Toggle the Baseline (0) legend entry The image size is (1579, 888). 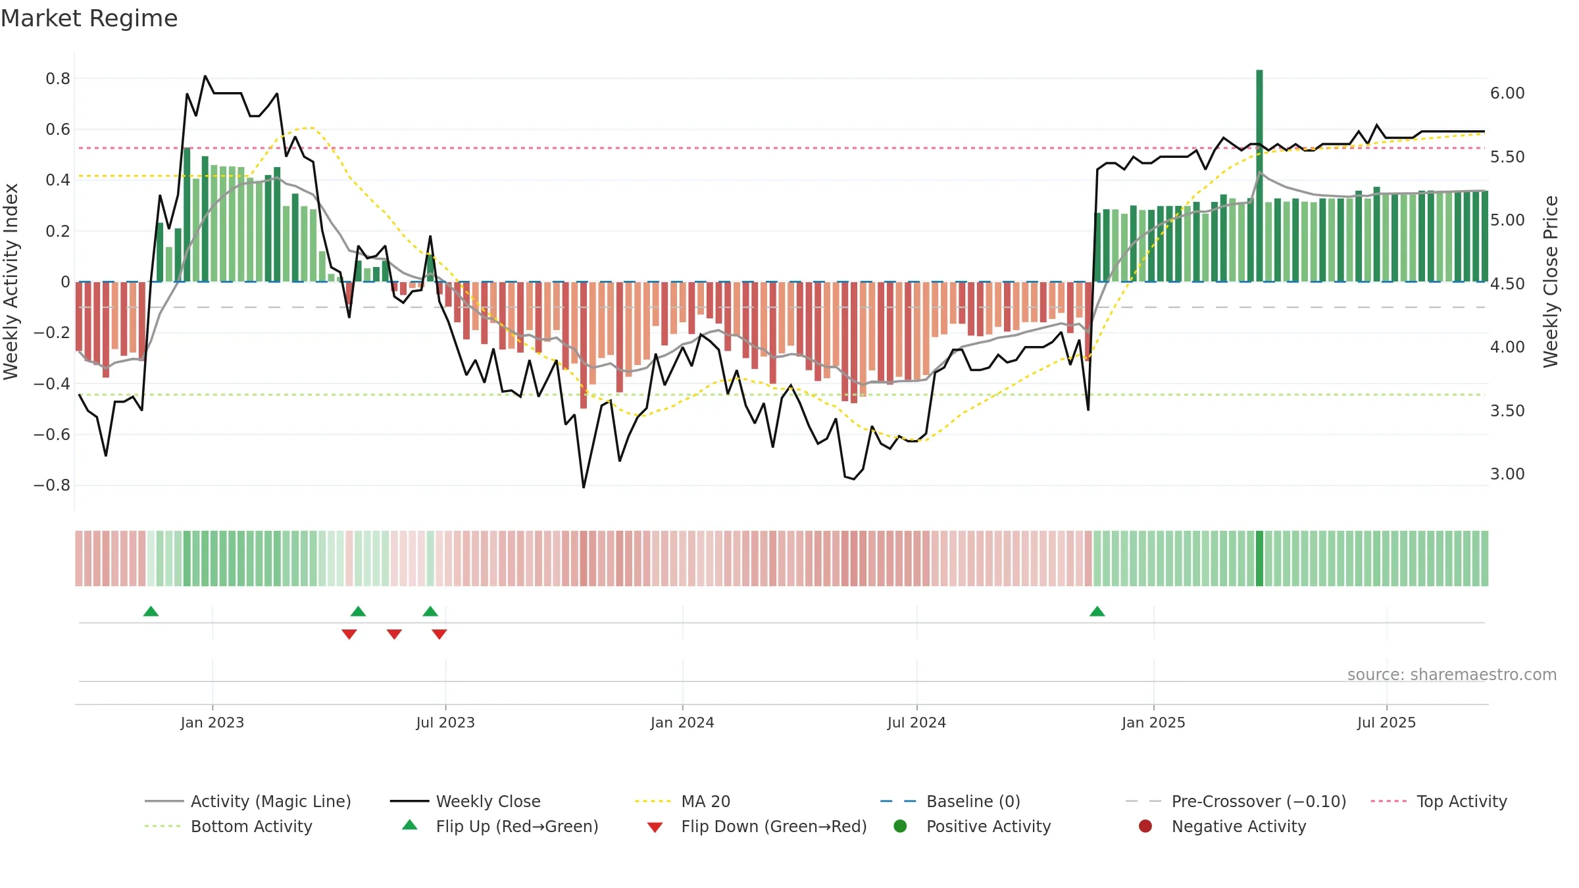950,801
